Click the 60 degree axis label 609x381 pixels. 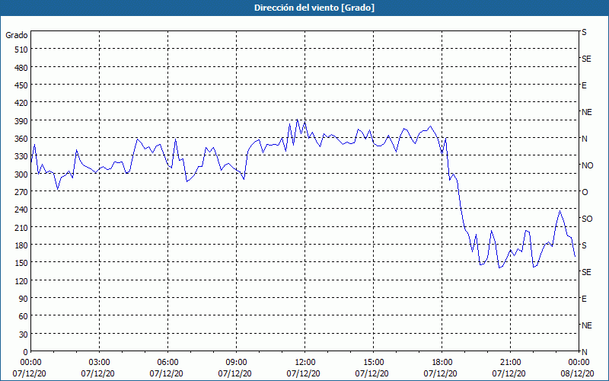24,317
